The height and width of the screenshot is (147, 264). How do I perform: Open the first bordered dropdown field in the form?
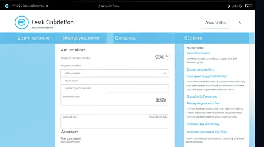point(115,73)
